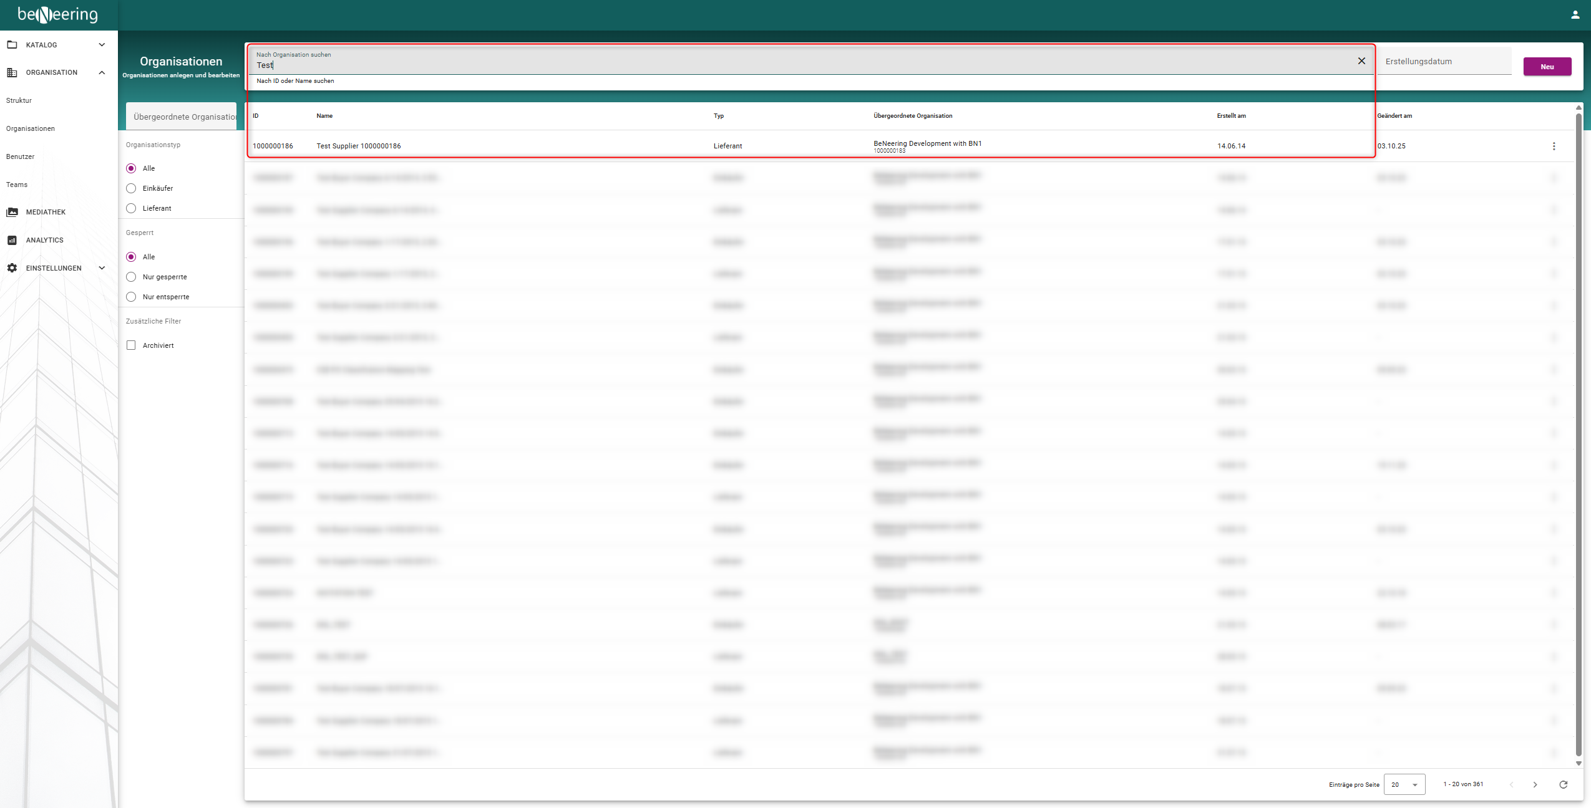Expand the Einstellungen menu chevron
1591x808 pixels.
tap(102, 268)
